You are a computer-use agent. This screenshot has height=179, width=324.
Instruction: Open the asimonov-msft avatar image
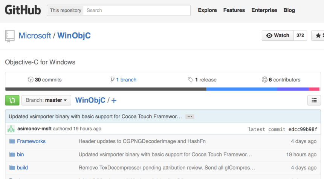point(11,129)
